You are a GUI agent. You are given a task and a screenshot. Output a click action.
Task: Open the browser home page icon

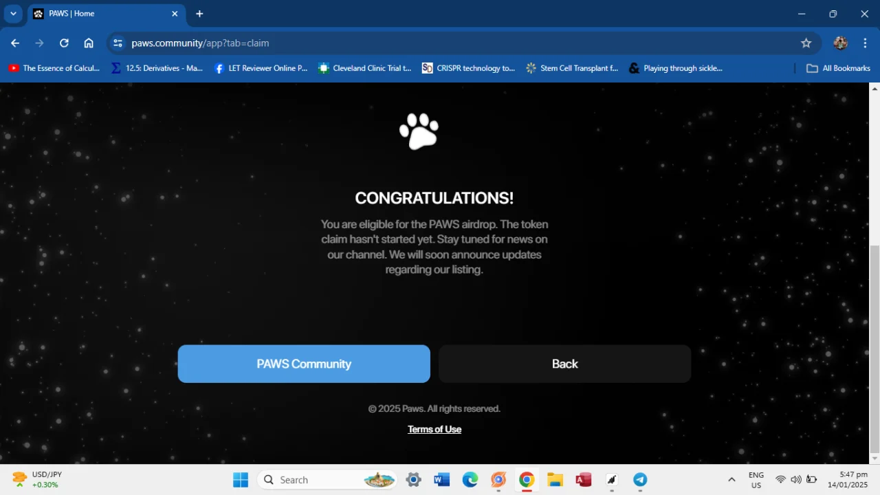[89, 43]
